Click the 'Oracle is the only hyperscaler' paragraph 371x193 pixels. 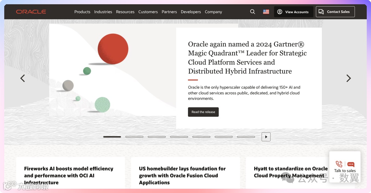(244, 93)
